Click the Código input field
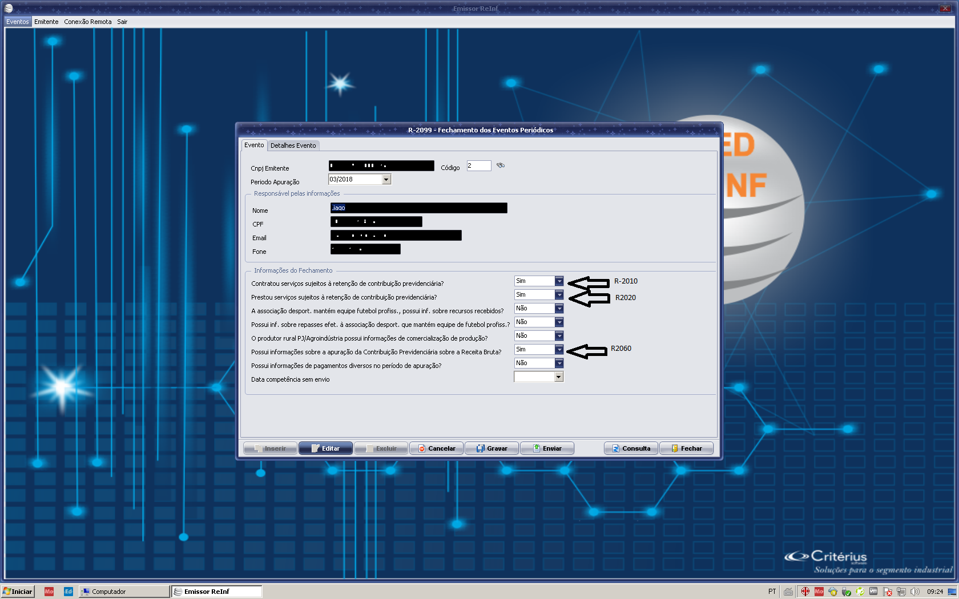Screen dimensions: 959x599 pos(479,165)
